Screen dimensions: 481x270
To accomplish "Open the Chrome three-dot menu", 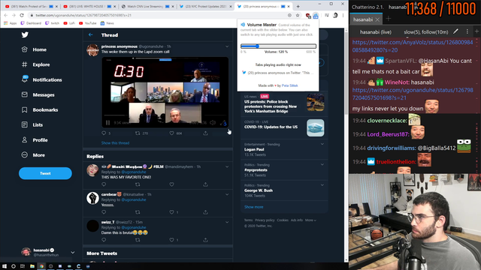I will coord(343,15).
